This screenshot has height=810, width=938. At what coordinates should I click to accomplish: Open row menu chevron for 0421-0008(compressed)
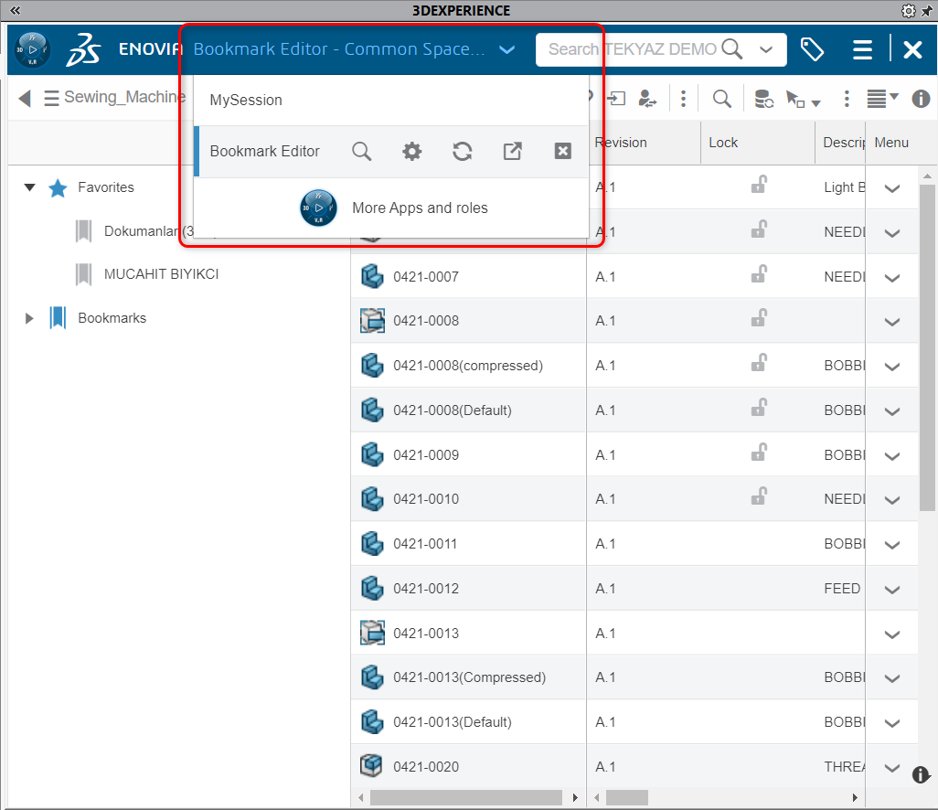(x=892, y=367)
